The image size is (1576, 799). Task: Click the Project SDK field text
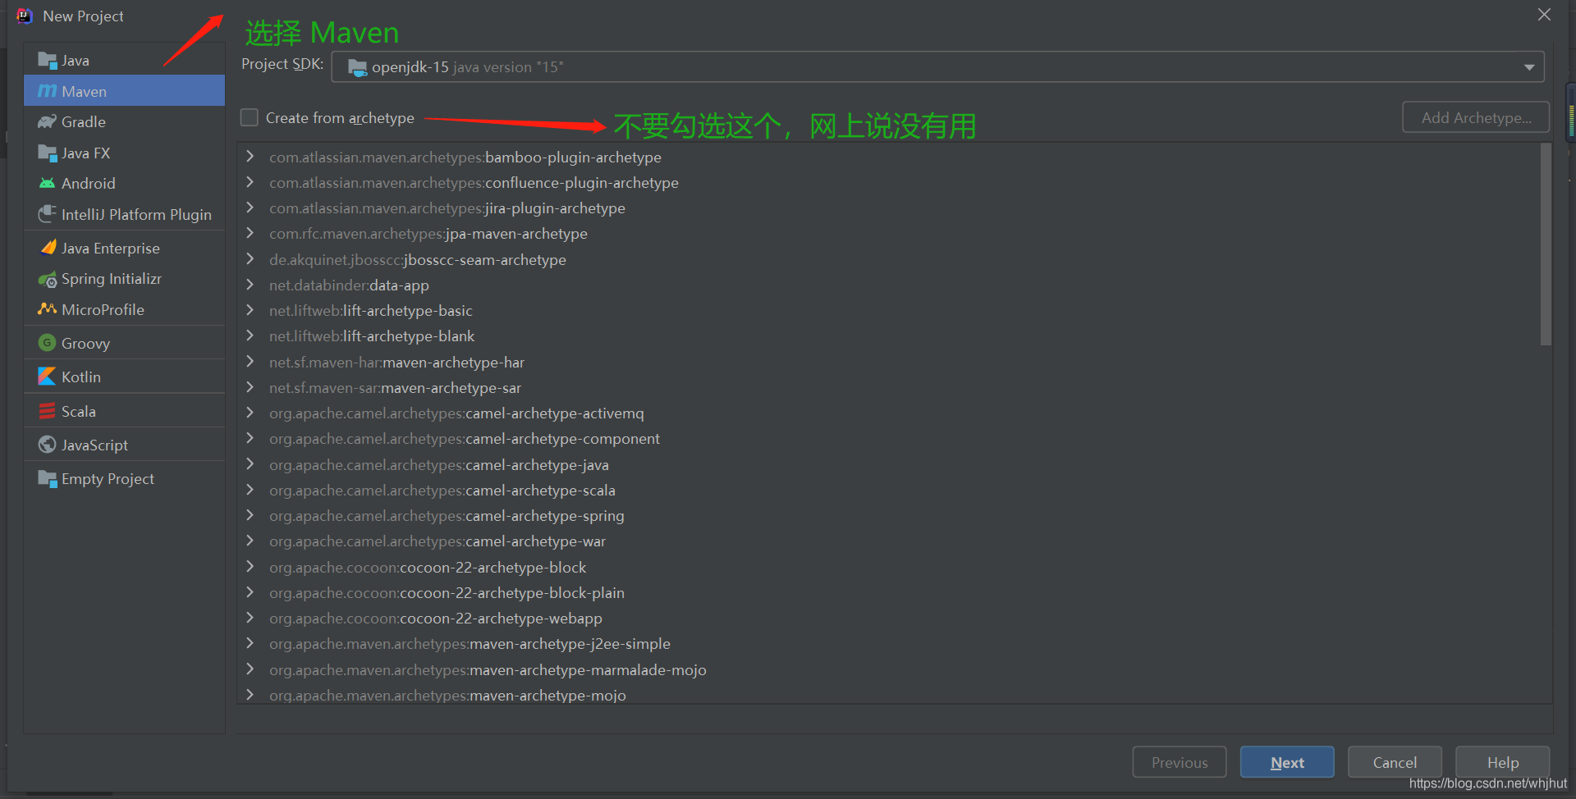click(x=467, y=67)
